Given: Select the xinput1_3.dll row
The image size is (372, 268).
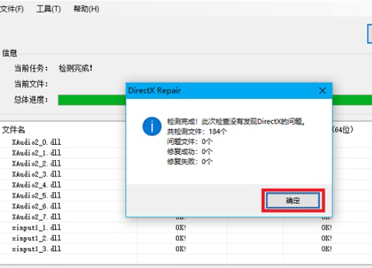Looking at the screenshot, I should 186,249.
